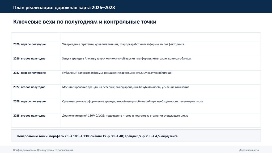The image size is (272, 153).
Task: Select the cell '2028, второе полугодие'
Action: pos(36,120)
